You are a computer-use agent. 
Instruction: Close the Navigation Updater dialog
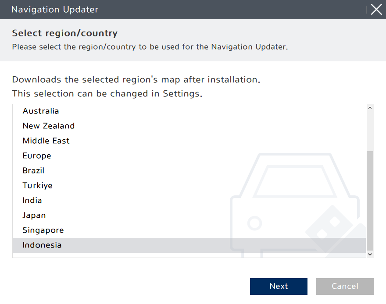[x=376, y=10]
